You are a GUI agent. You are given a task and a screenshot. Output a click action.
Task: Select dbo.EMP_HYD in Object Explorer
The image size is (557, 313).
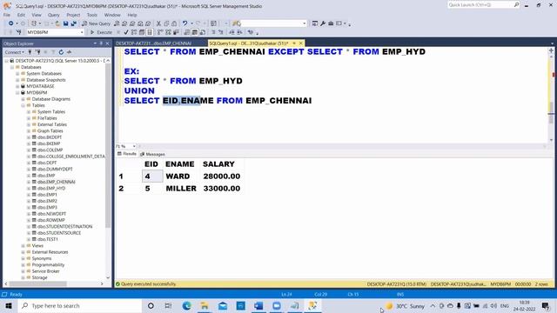coord(51,188)
